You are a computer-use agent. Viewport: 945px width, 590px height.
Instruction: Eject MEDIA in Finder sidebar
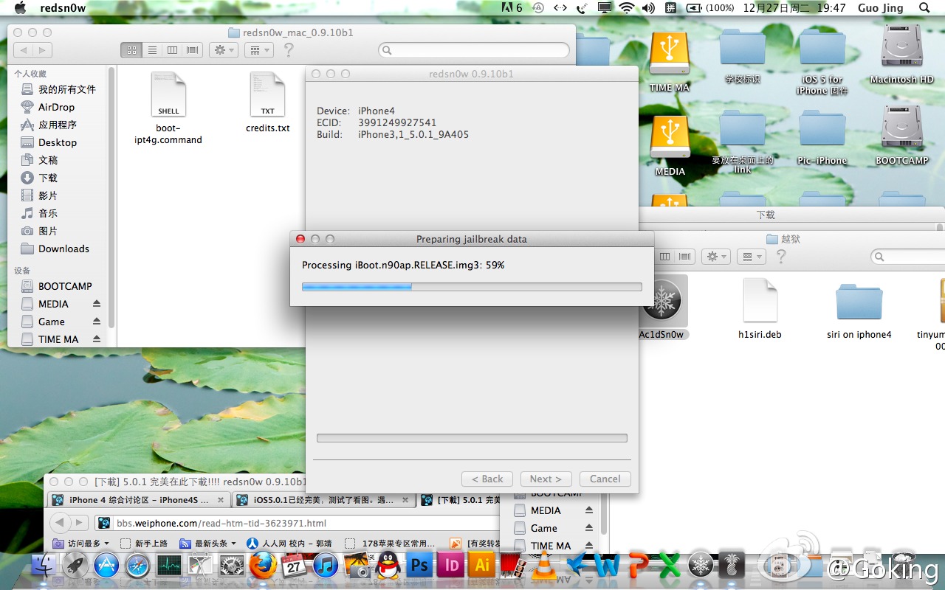pos(97,304)
